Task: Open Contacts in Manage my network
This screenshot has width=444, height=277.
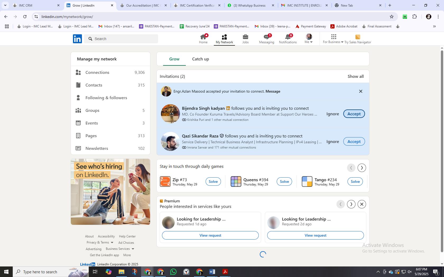Action: coord(110,85)
